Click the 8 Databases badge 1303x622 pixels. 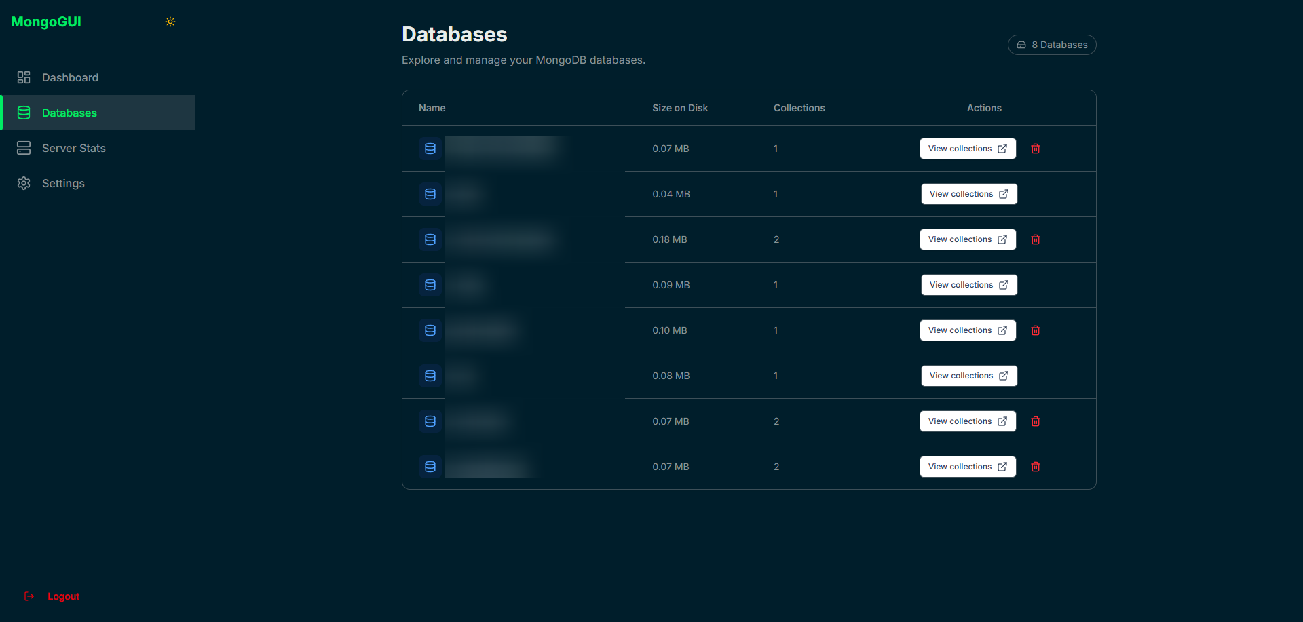(x=1051, y=45)
